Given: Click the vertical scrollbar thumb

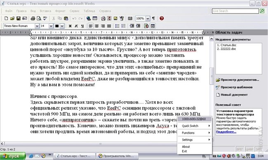Looking at the screenshot, I should 212,76.
